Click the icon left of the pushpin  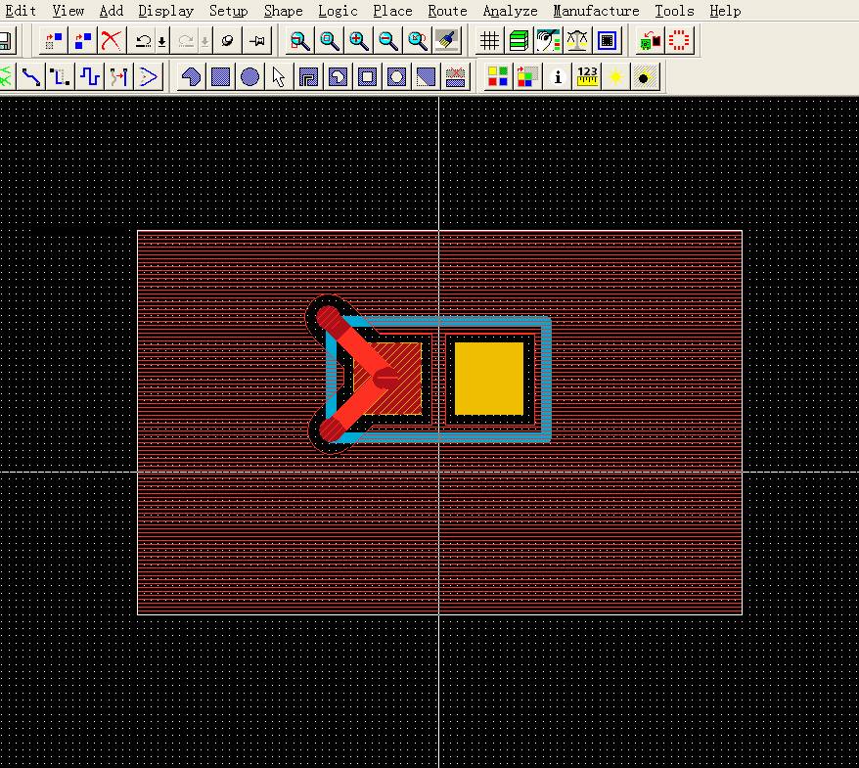(227, 40)
